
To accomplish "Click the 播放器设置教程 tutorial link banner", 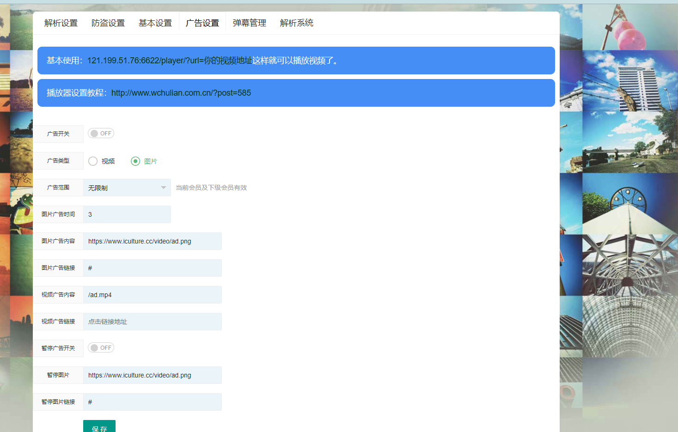I will [x=296, y=93].
